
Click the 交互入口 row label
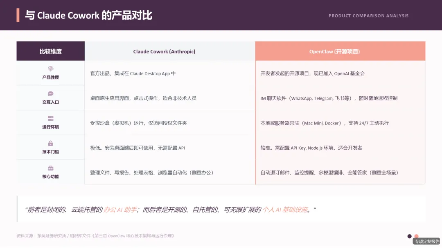(50, 102)
